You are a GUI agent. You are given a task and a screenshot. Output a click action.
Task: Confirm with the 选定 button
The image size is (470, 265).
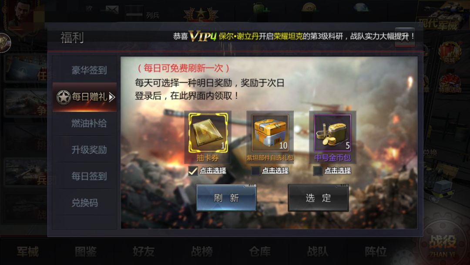tap(318, 198)
